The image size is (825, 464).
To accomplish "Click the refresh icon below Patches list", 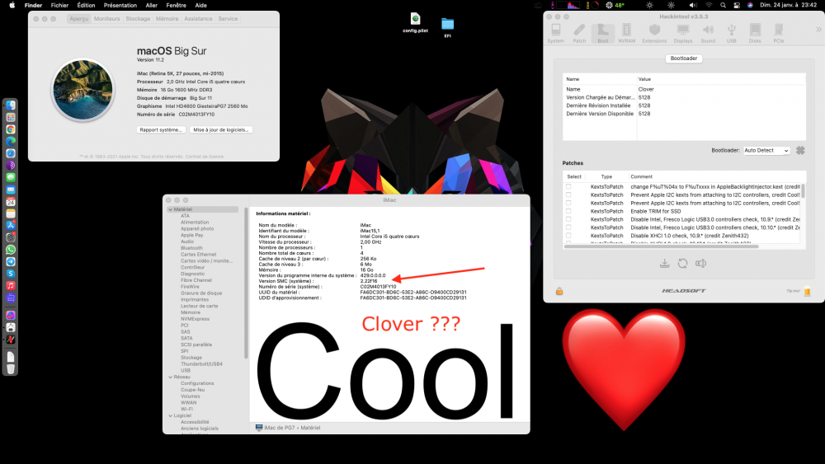I will (682, 263).
